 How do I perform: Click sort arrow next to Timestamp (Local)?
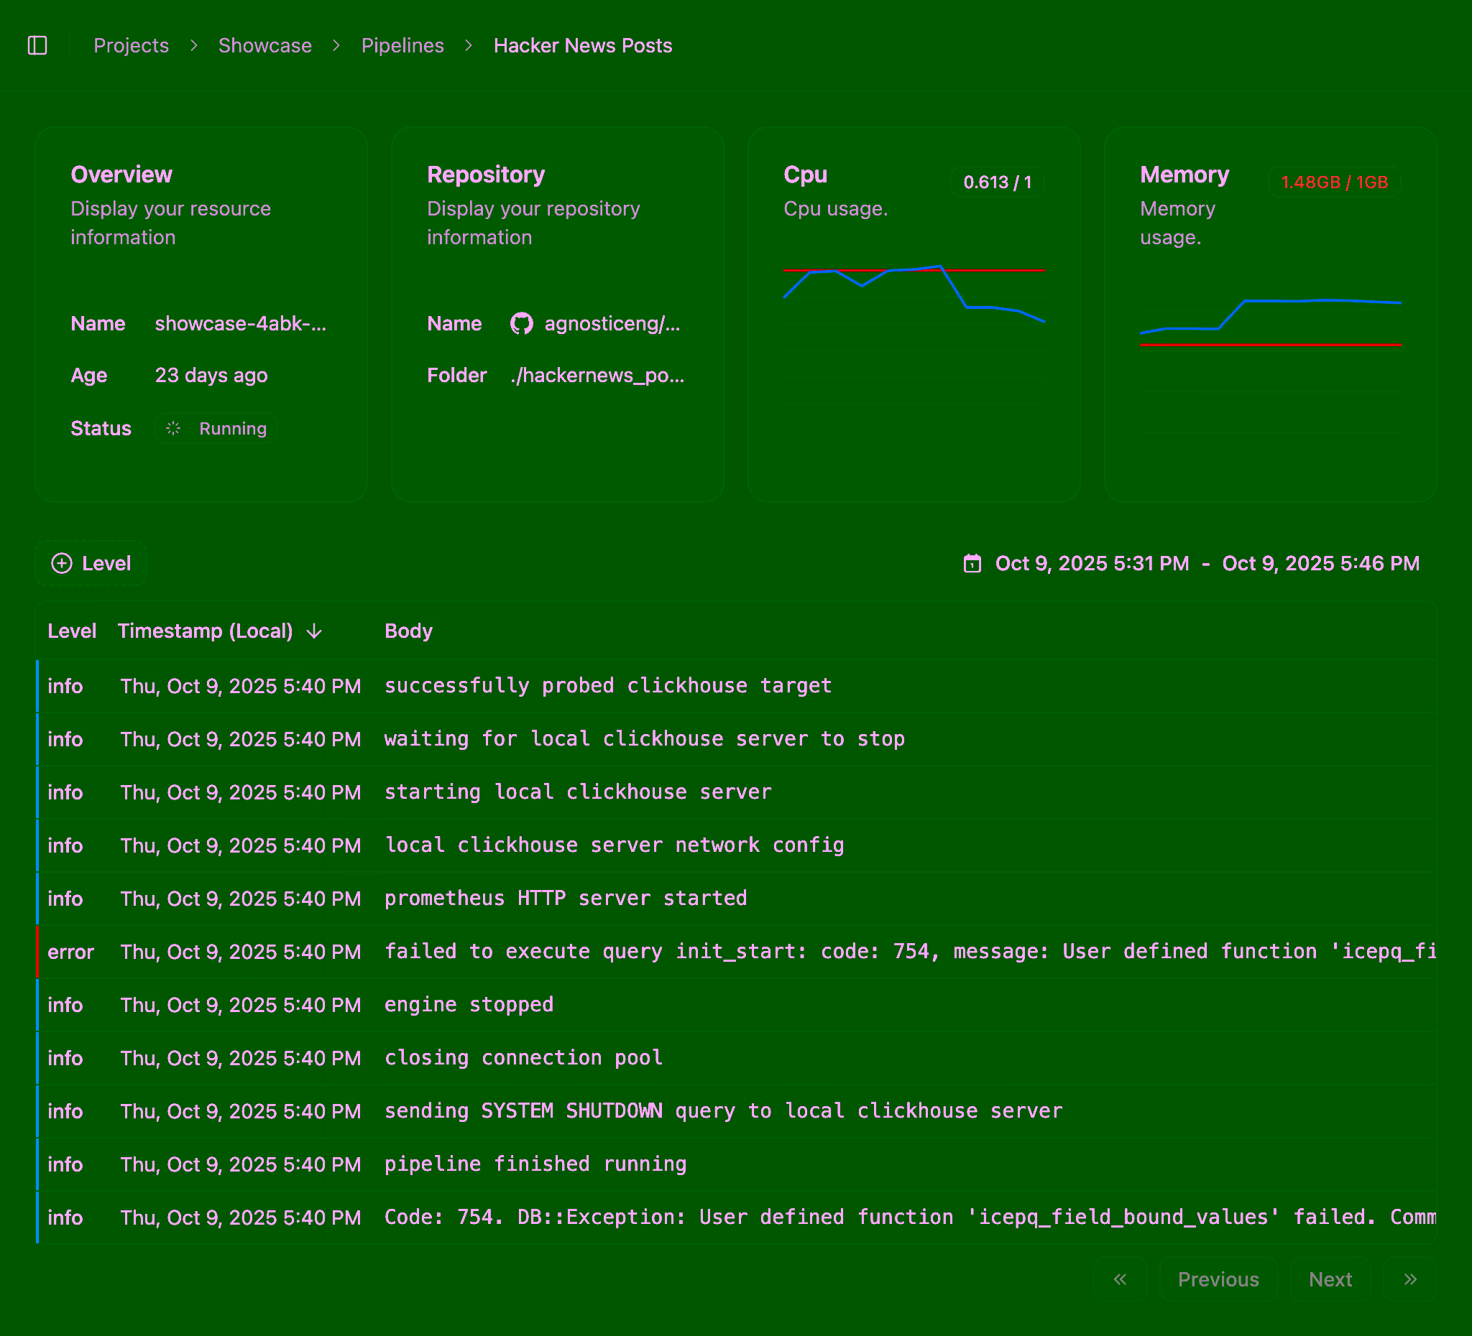click(x=314, y=631)
